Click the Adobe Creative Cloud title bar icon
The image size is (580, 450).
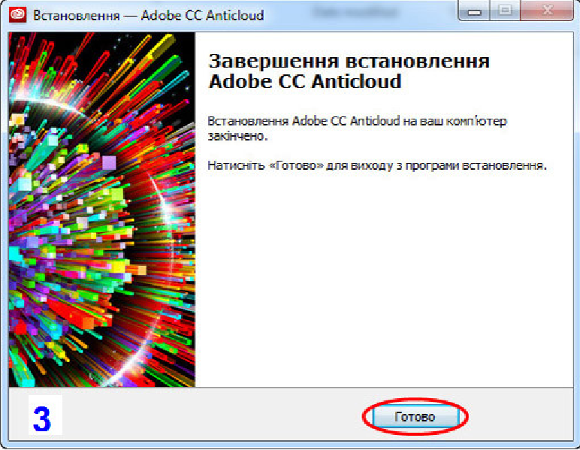[x=17, y=14]
